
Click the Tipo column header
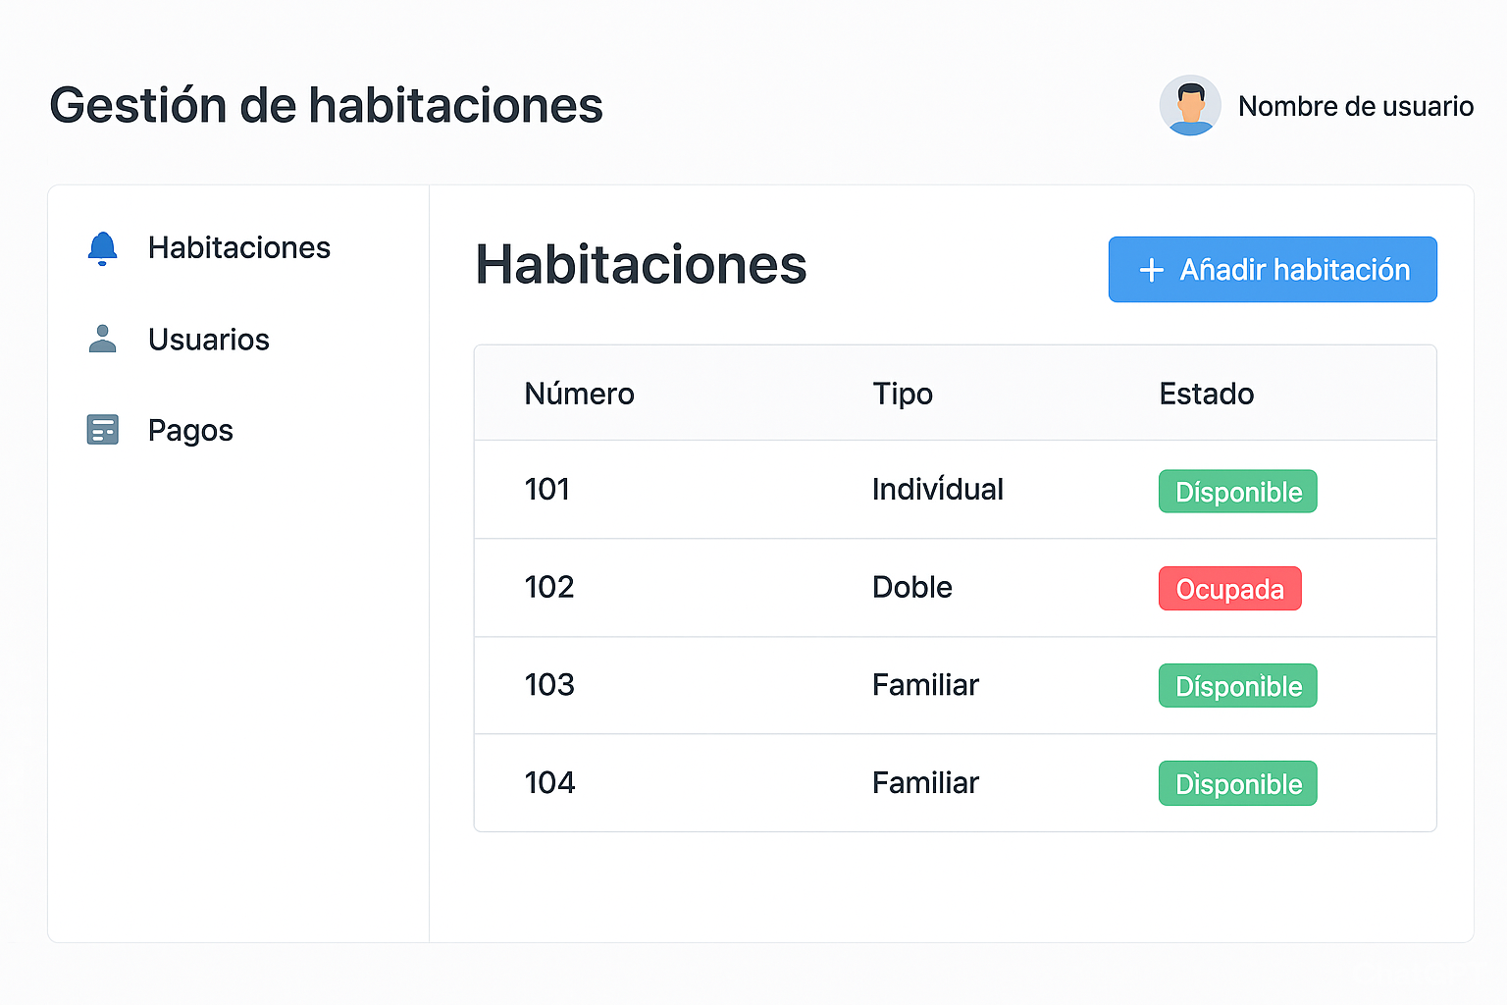(x=902, y=394)
